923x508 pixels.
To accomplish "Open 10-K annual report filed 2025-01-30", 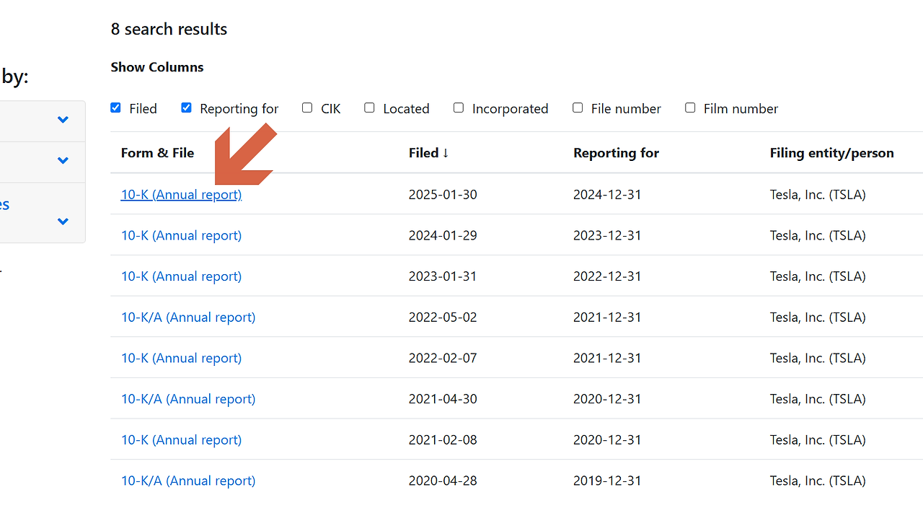I will [181, 195].
